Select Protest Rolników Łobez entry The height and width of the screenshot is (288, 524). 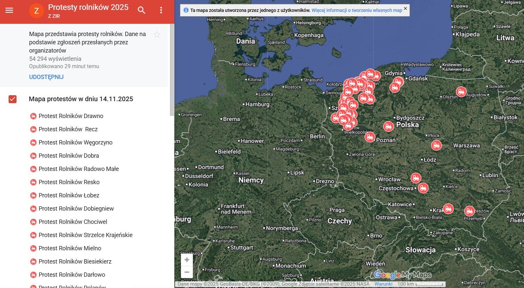point(69,195)
